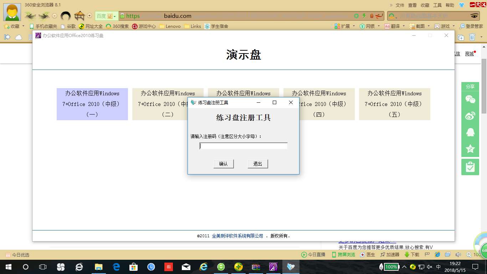This screenshot has height=274, width=487.
Task: Open 加速器 in the browser status bar
Action: (390, 255)
